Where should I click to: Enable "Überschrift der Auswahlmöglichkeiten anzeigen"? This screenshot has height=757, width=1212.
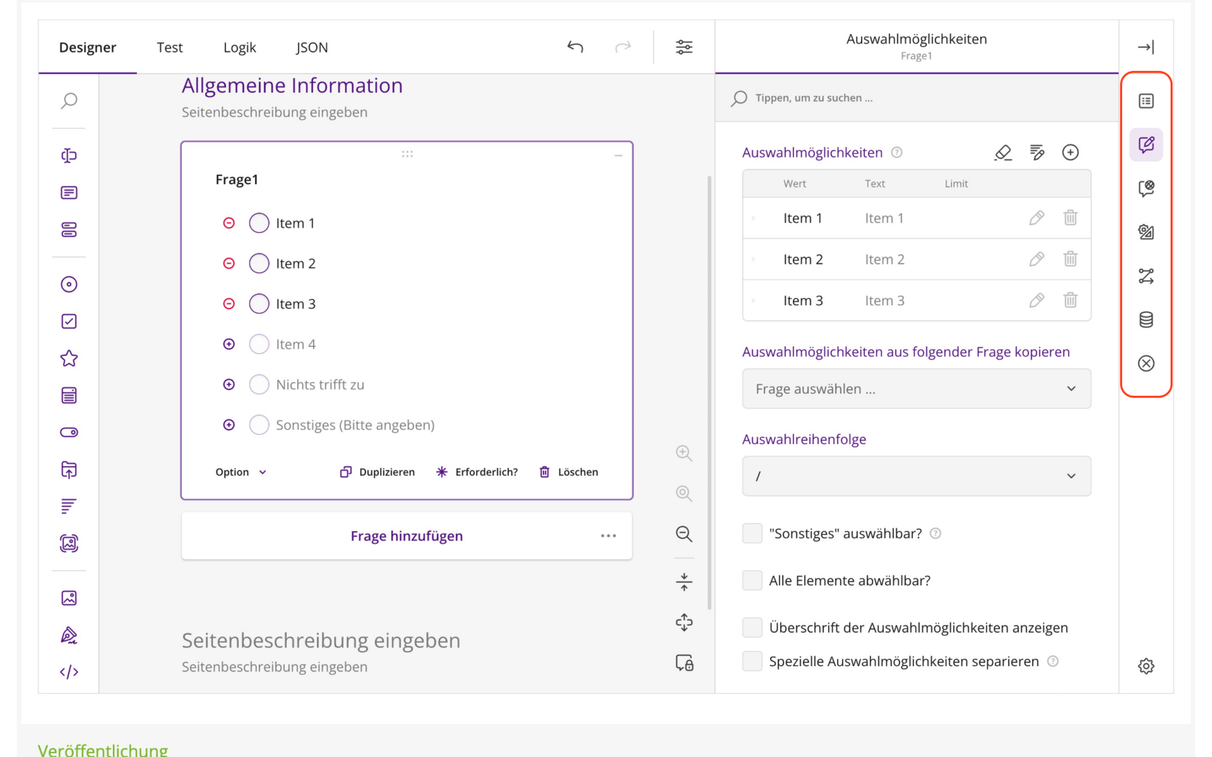coord(752,628)
